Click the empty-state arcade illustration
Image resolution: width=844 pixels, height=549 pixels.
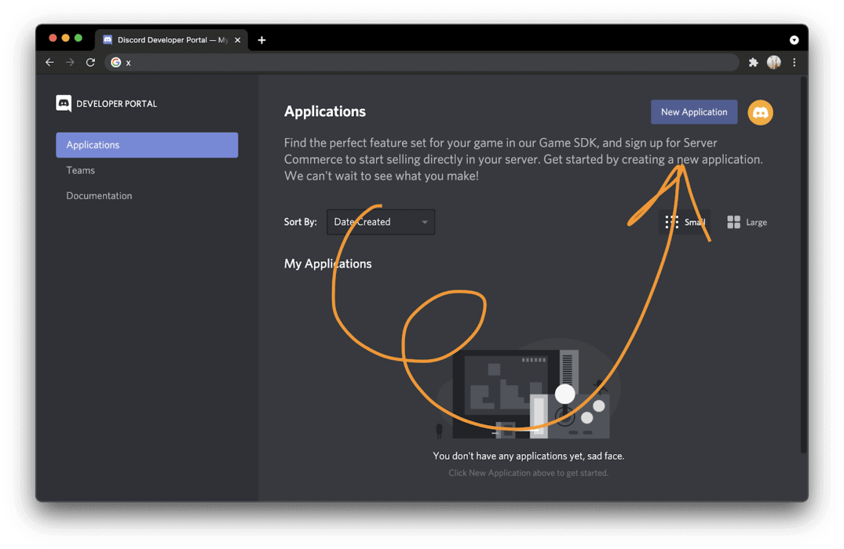coord(528,388)
